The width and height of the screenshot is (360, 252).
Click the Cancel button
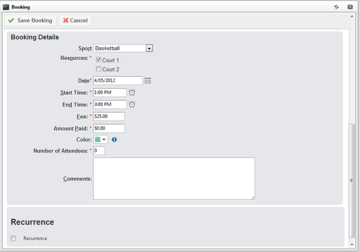tap(75, 21)
